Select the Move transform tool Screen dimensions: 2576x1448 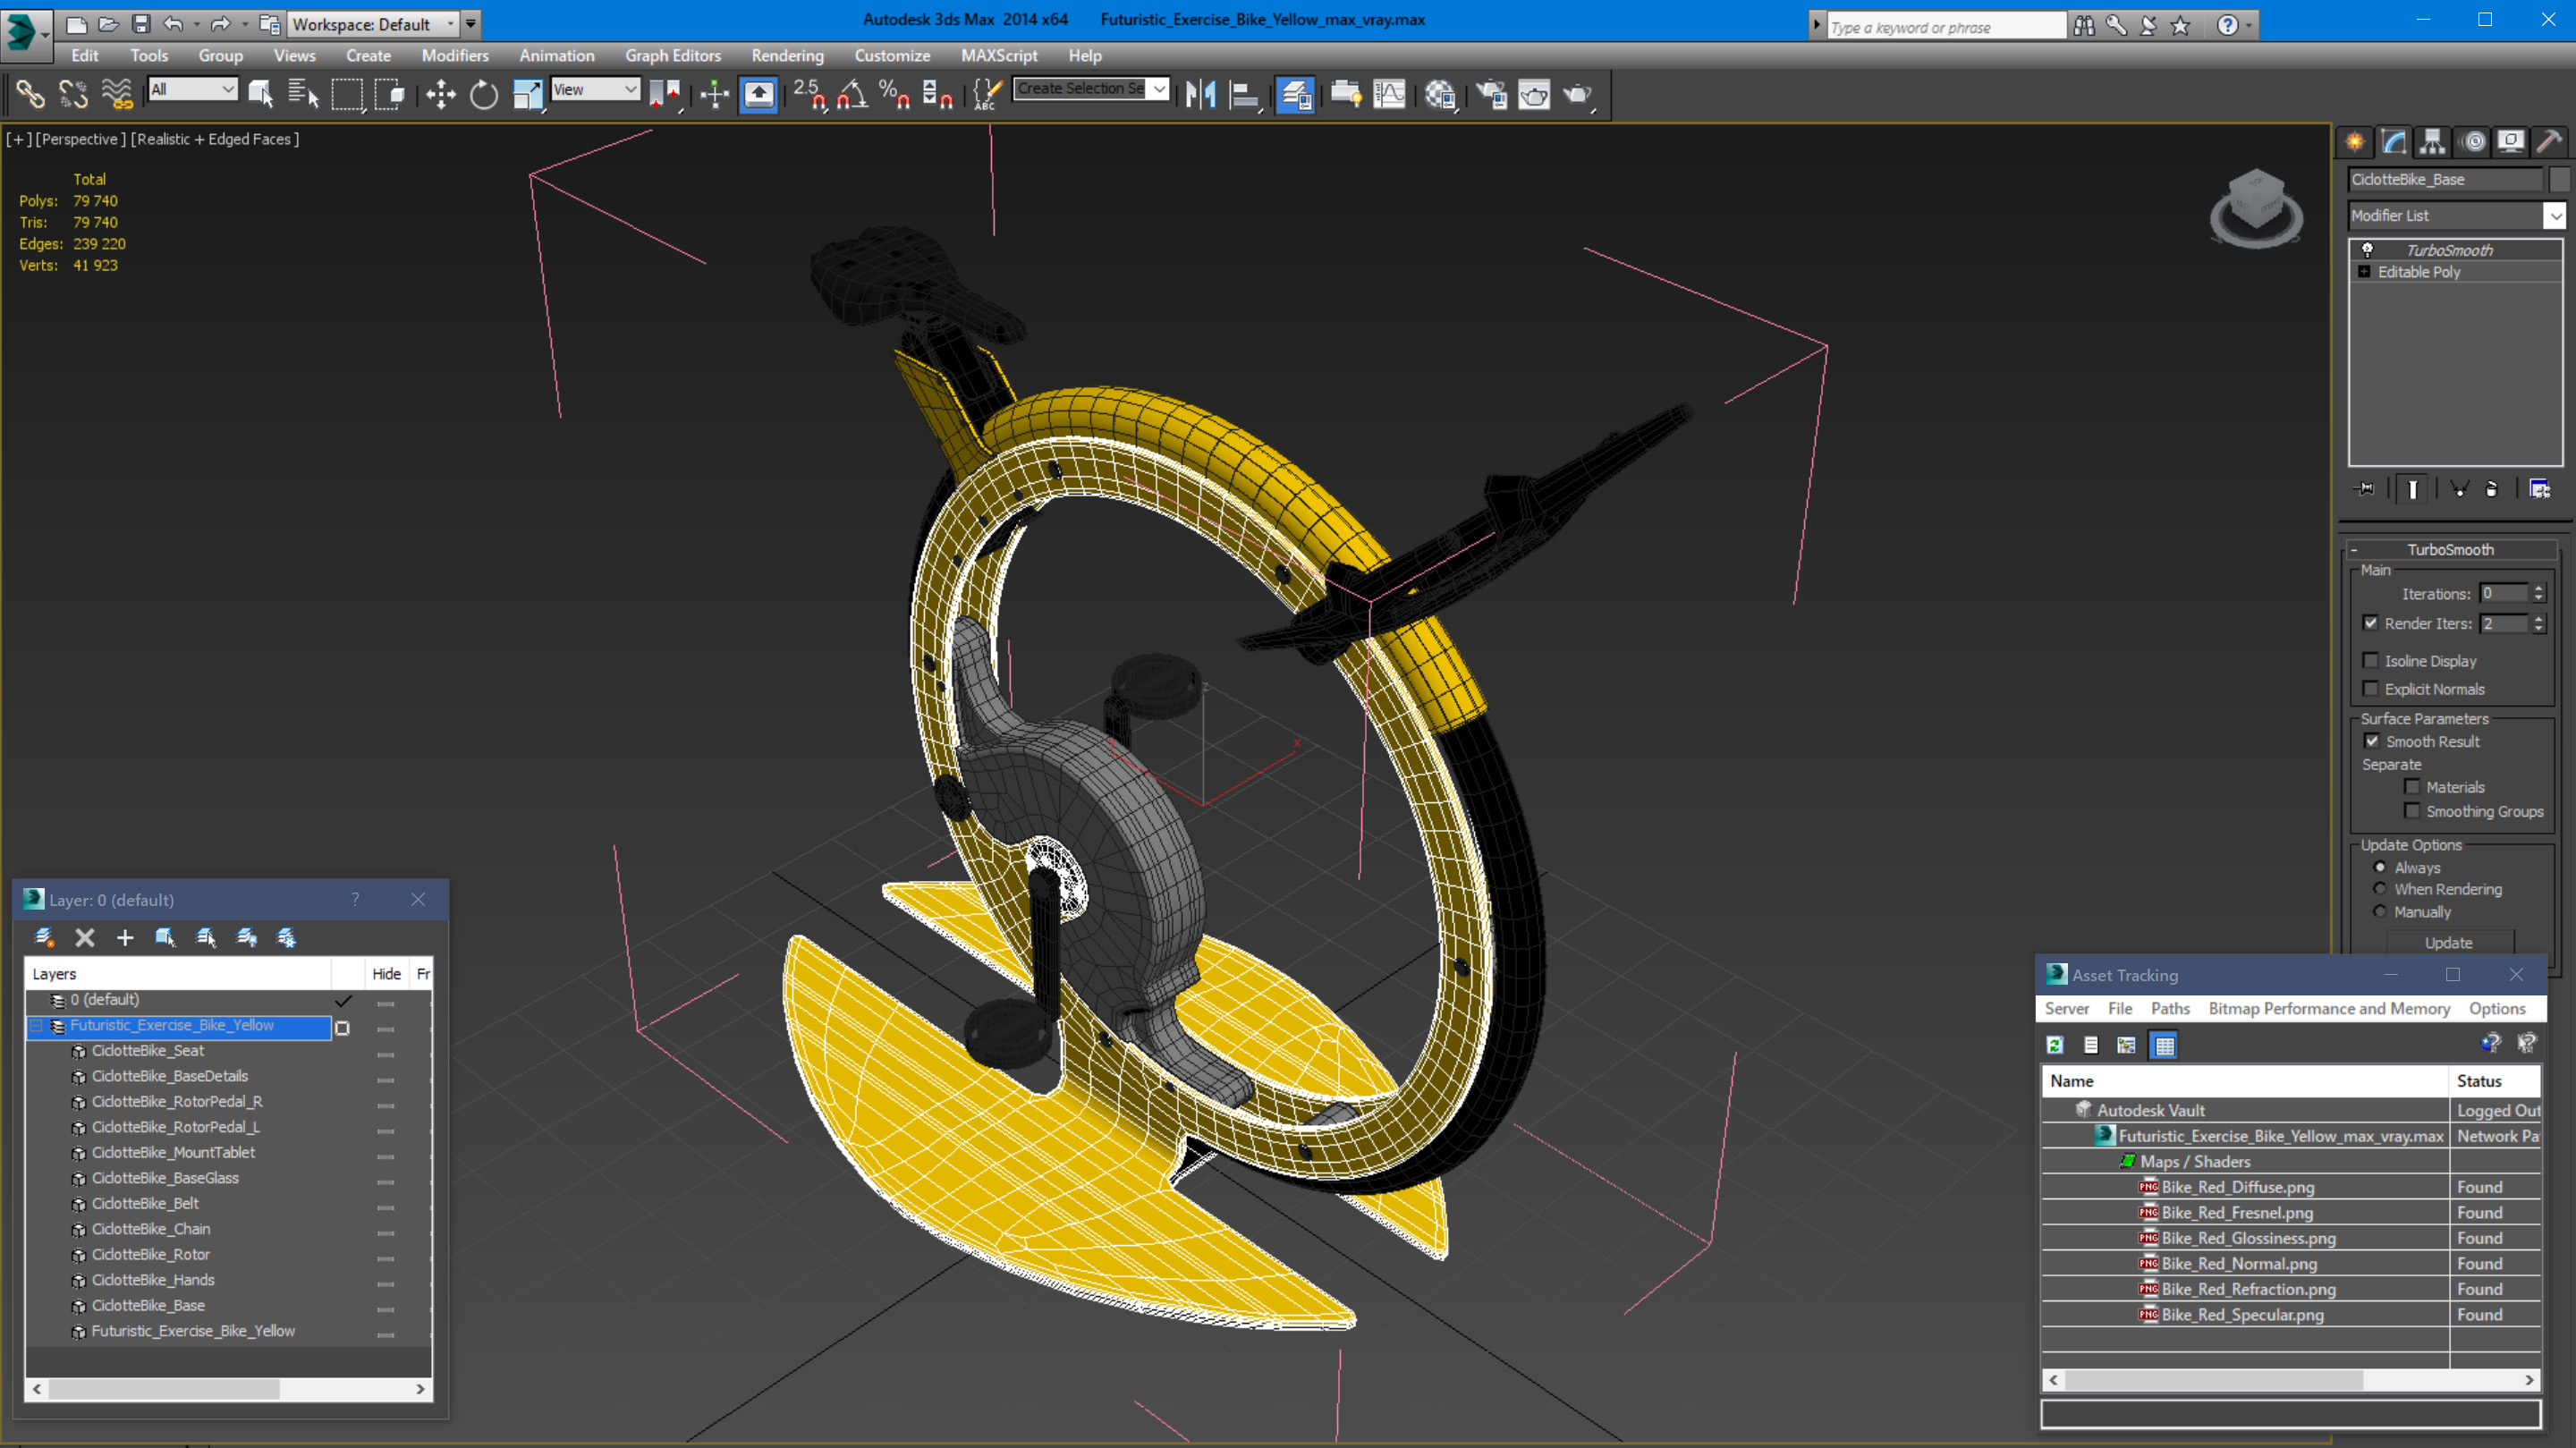440,94
